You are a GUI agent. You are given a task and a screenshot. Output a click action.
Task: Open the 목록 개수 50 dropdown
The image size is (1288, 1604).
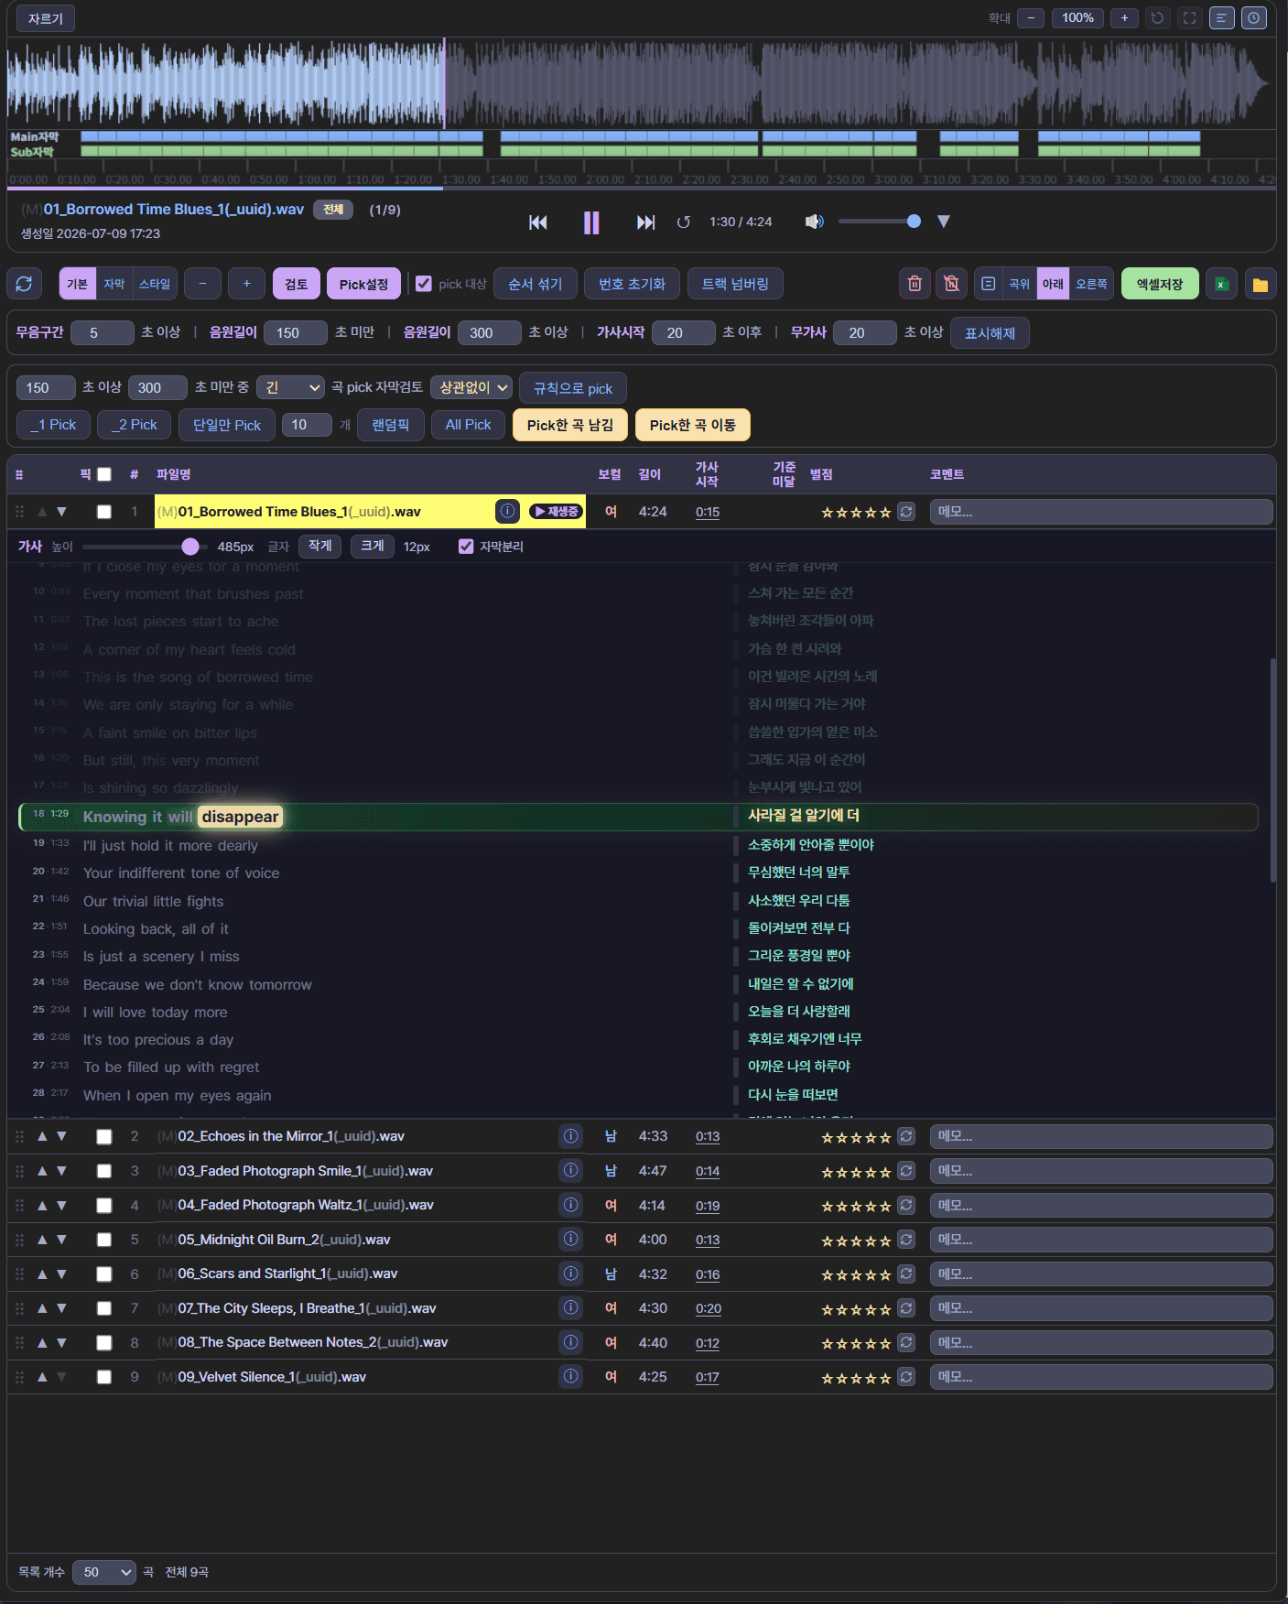point(103,1572)
